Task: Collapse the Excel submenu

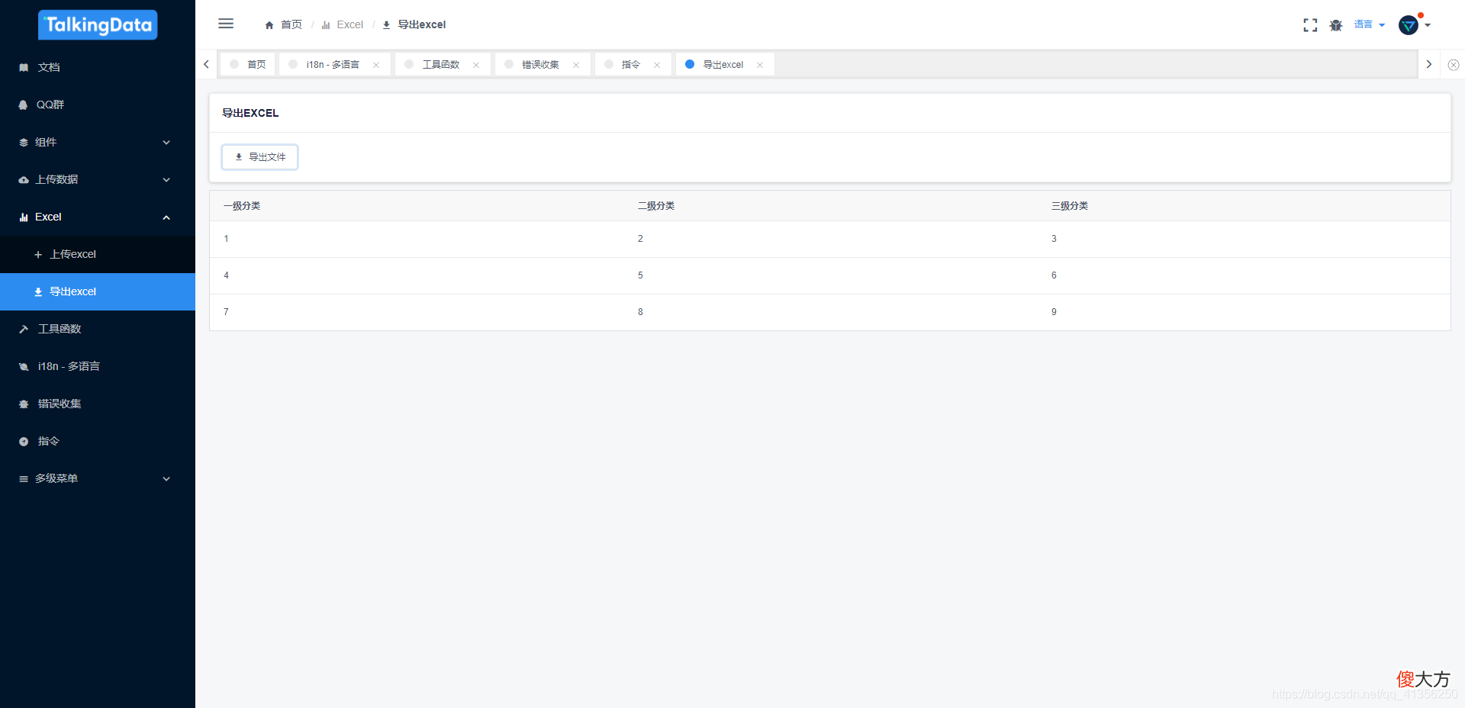Action: (98, 217)
